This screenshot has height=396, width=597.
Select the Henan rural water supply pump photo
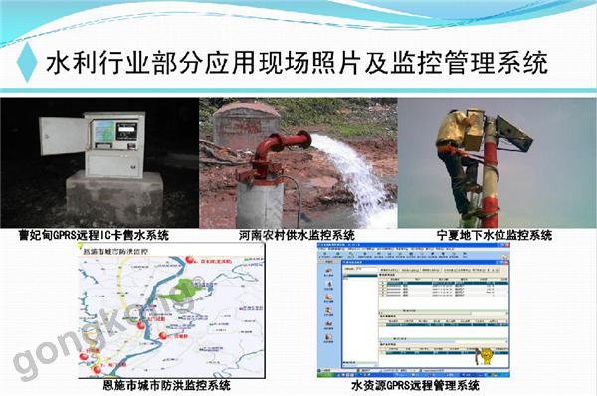coord(298,162)
